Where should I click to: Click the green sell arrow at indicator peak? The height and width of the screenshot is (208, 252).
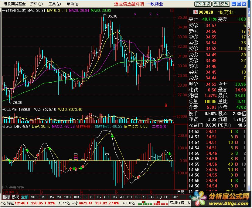[x=112, y=136]
